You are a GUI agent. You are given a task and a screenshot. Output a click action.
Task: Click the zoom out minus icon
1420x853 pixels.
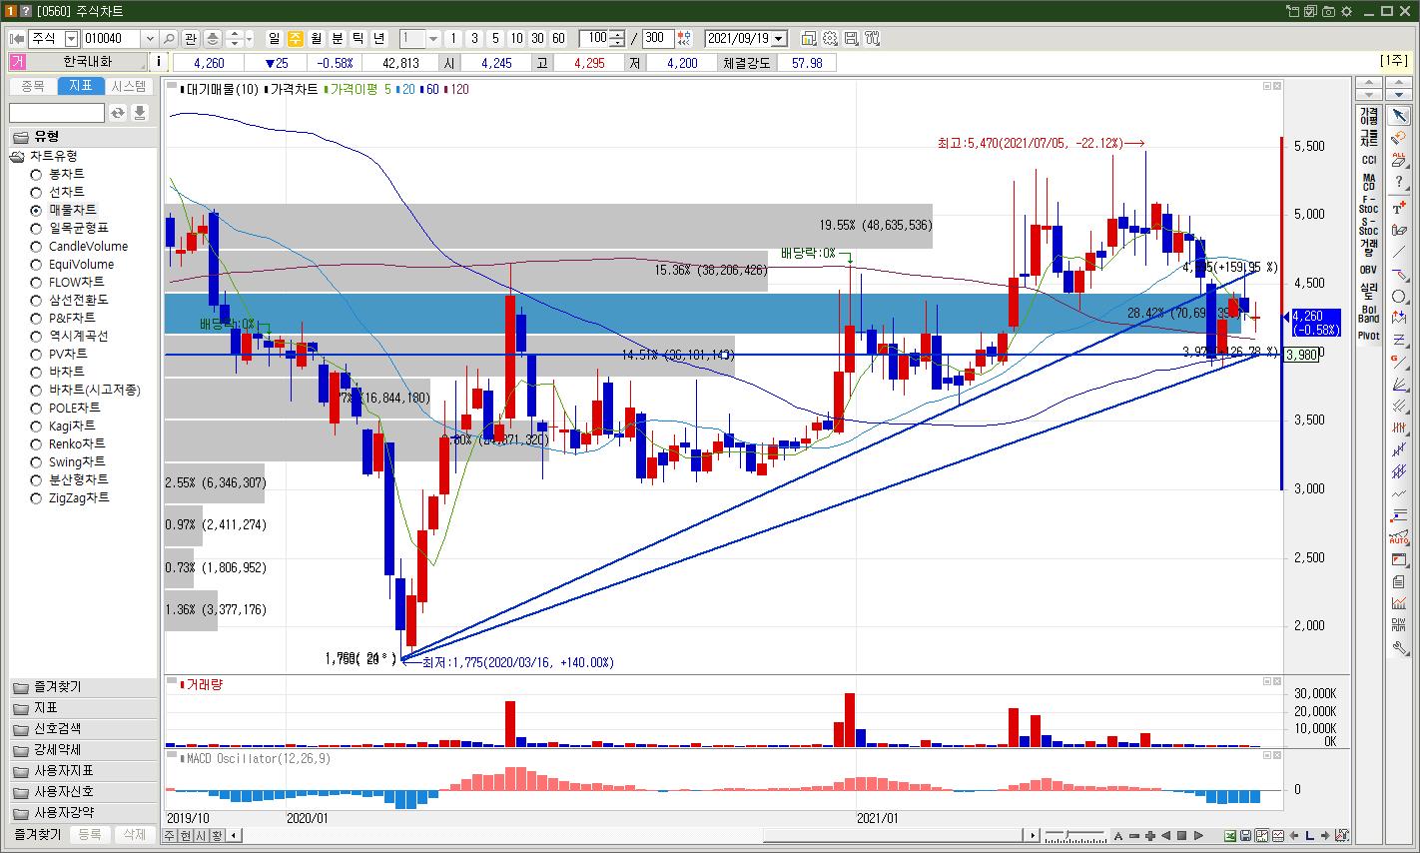pyautogui.click(x=1135, y=836)
